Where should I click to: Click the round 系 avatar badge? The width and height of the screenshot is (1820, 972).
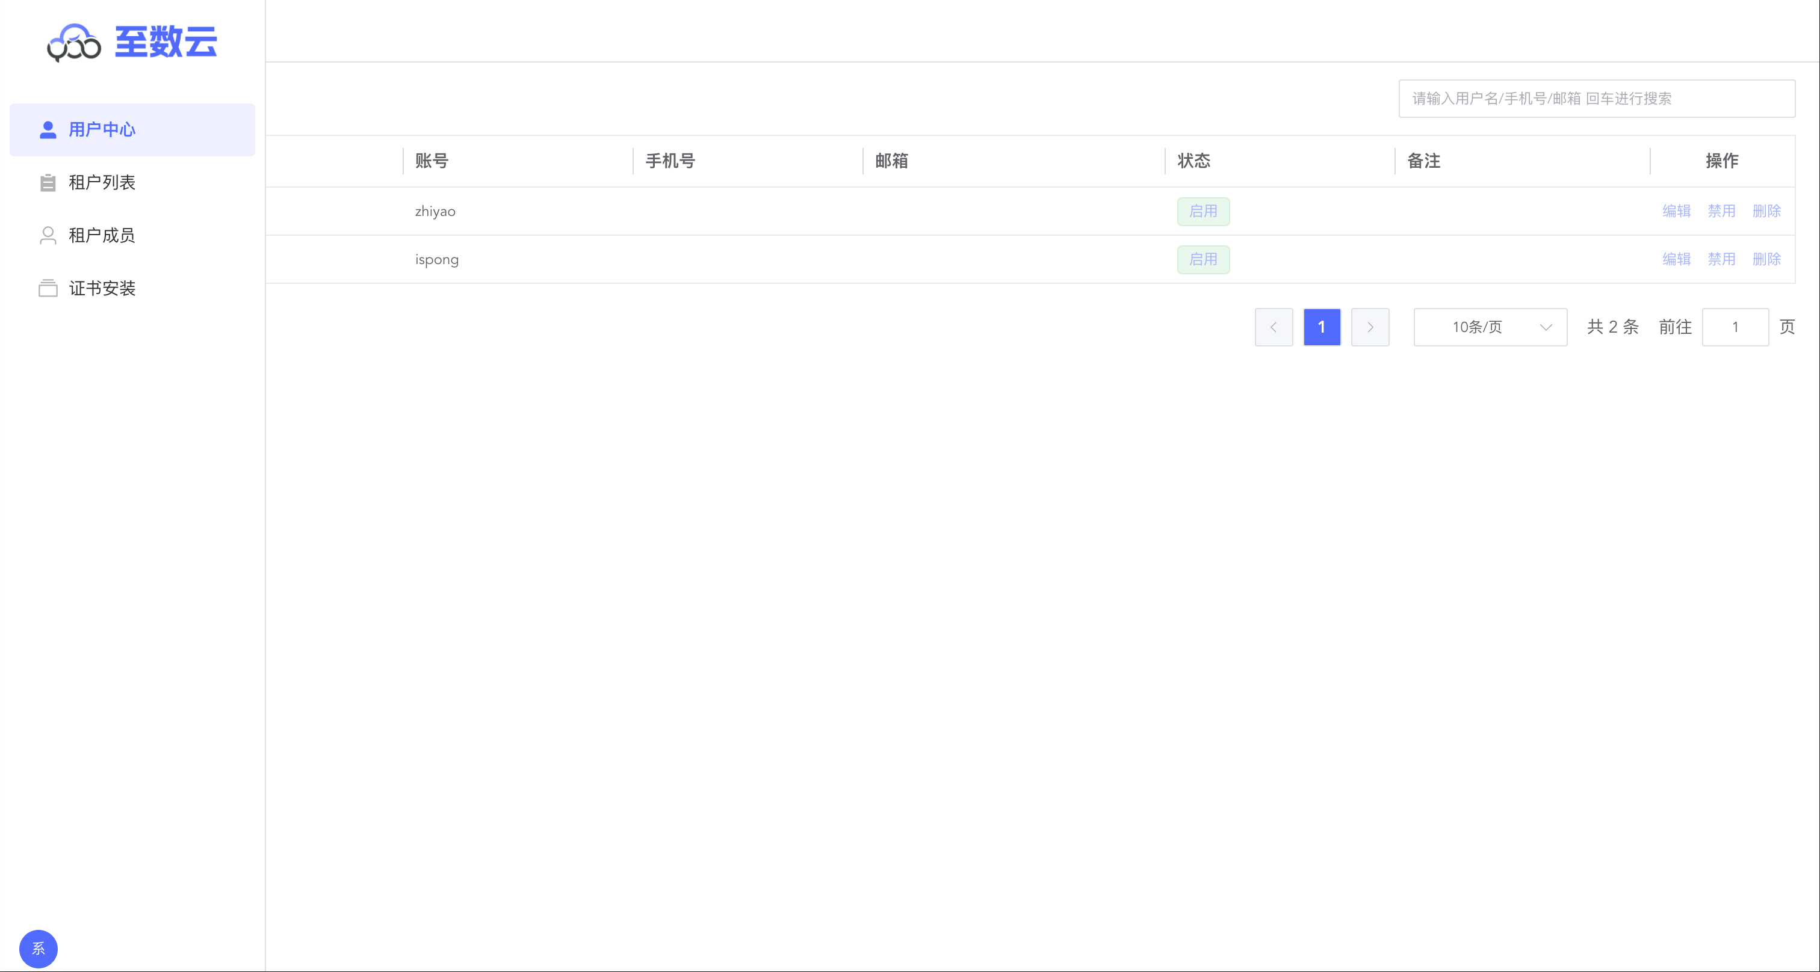38,948
